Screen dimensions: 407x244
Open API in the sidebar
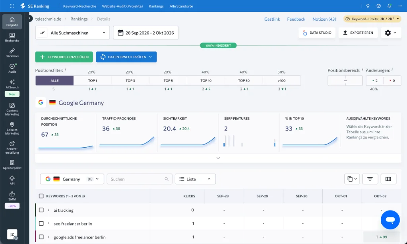(x=12, y=180)
